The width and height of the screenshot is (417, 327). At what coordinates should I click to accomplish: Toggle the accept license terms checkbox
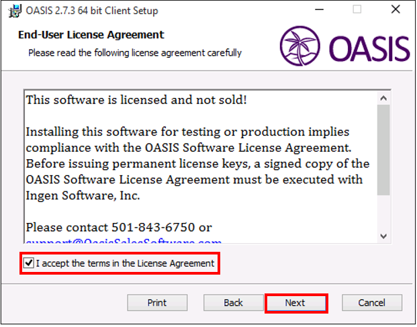pos(28,263)
